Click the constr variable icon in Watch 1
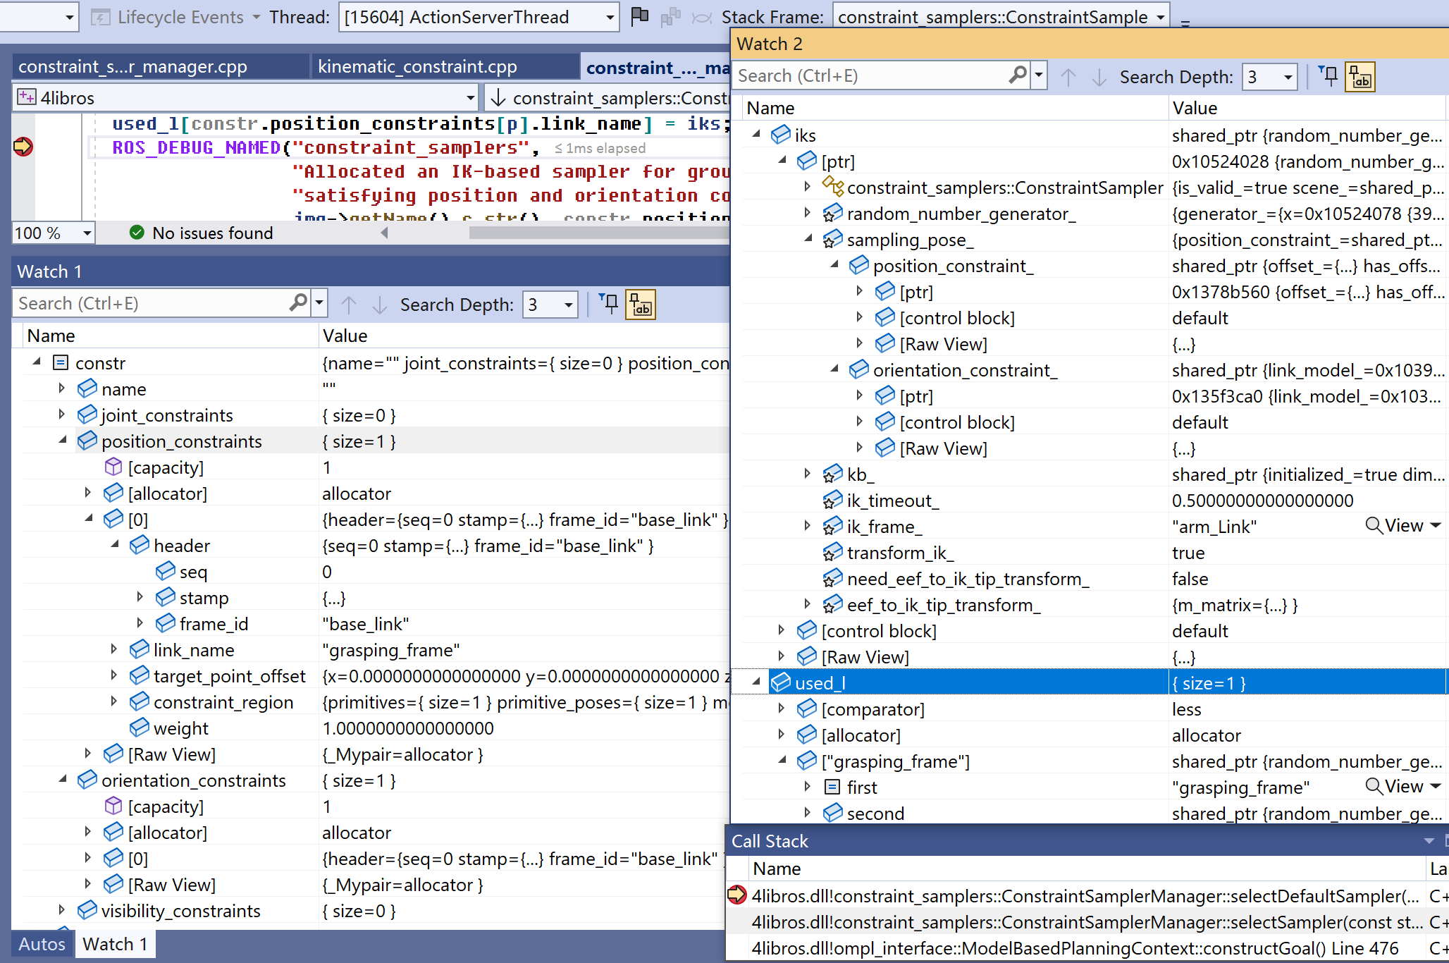Screen dimensions: 1449x963 coord(61,362)
